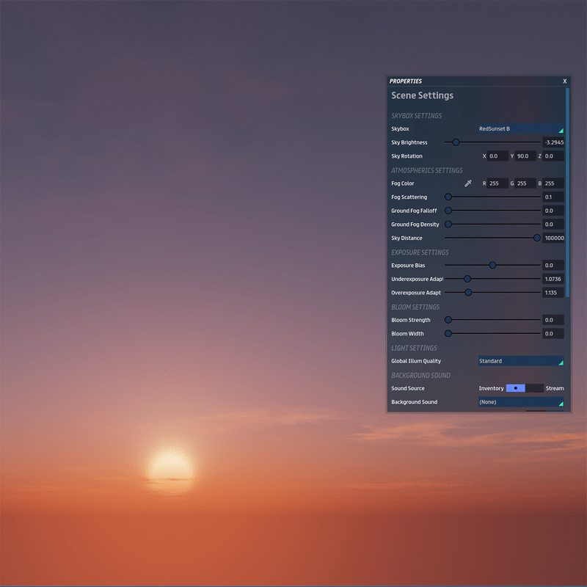
Task: Click the Bloom Strength slider handle
Action: click(x=448, y=320)
